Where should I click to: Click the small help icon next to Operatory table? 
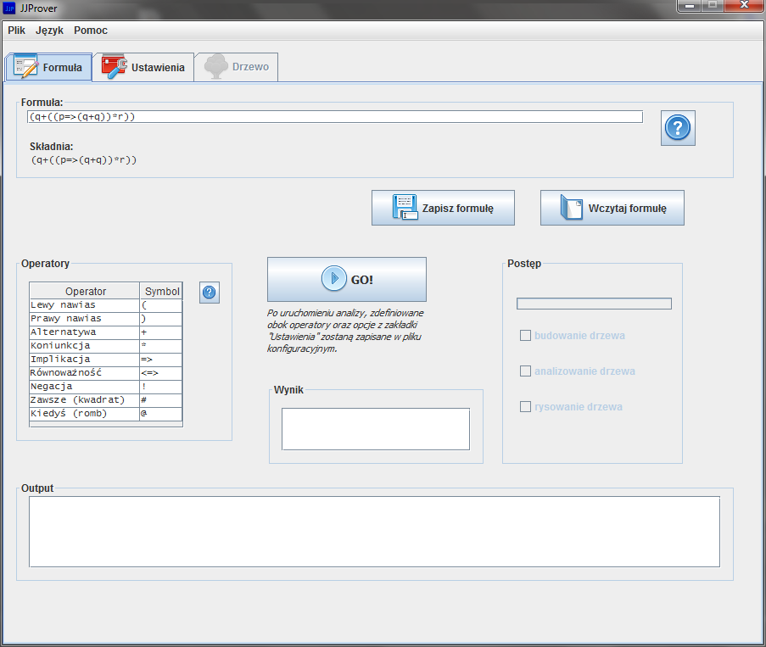click(210, 293)
